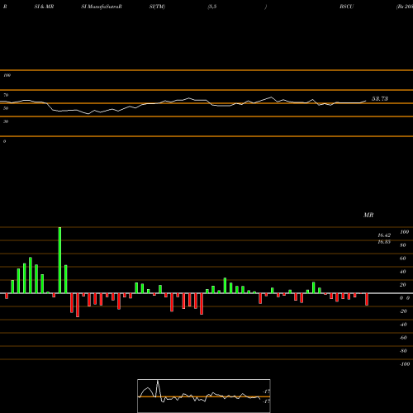Click the -40 label on the MR axis
Viewport: 413px width, 413px height.
403,325
